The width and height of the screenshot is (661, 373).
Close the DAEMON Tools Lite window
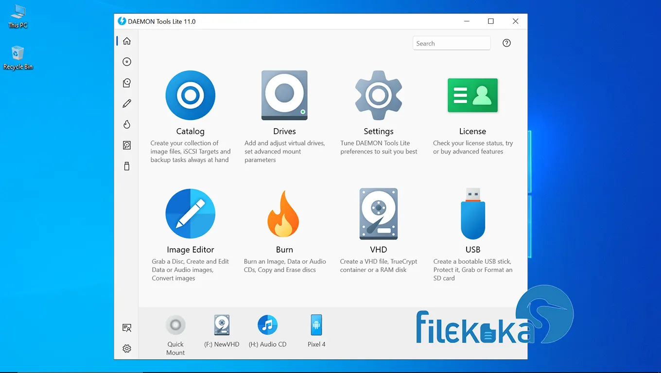point(515,21)
